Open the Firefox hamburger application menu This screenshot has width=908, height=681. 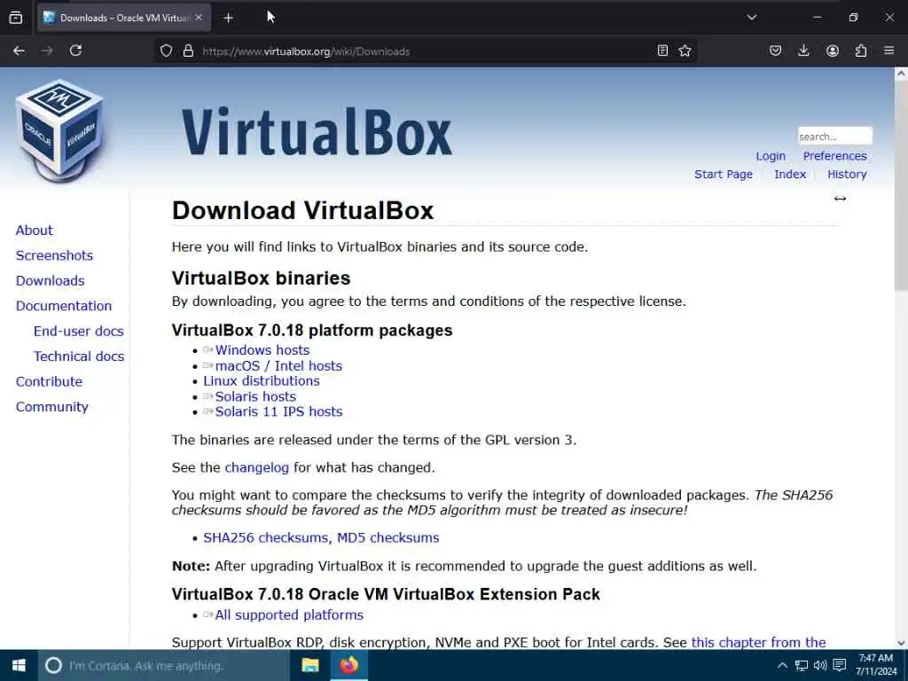(888, 51)
